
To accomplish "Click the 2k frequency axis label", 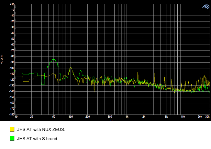I will coord(144,117).
